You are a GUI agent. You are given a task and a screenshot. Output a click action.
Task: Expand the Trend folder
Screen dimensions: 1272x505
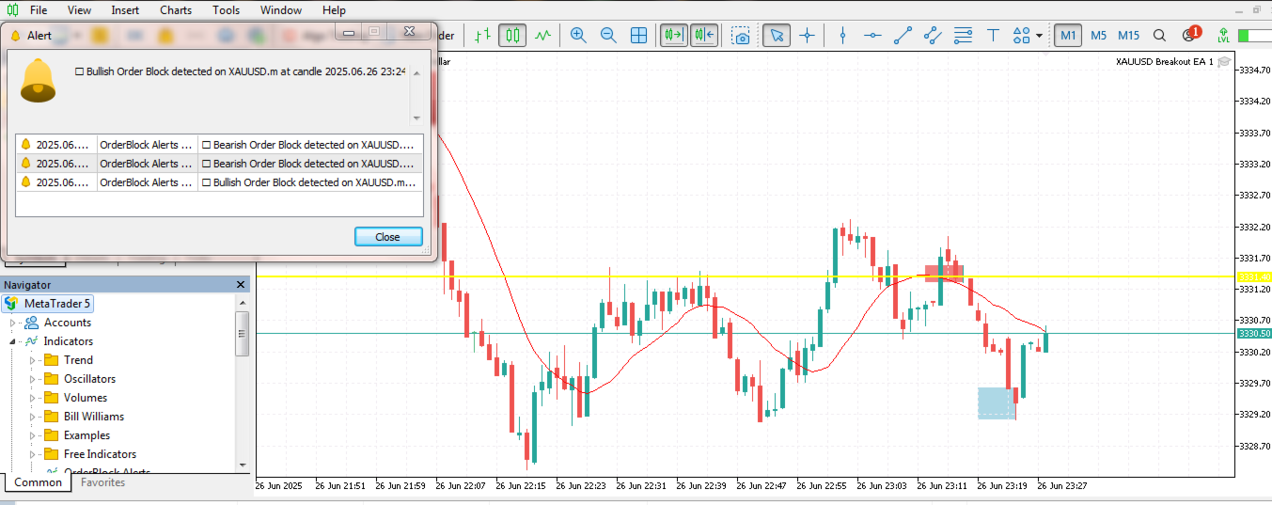(x=32, y=360)
